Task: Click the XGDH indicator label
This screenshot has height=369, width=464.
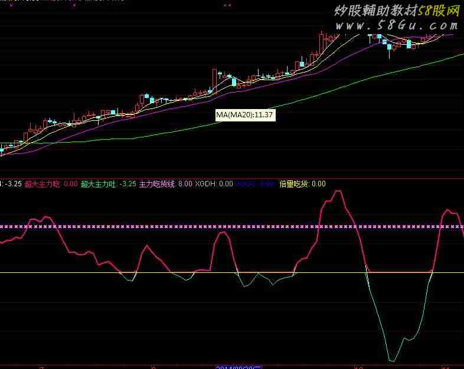Action: [205, 184]
